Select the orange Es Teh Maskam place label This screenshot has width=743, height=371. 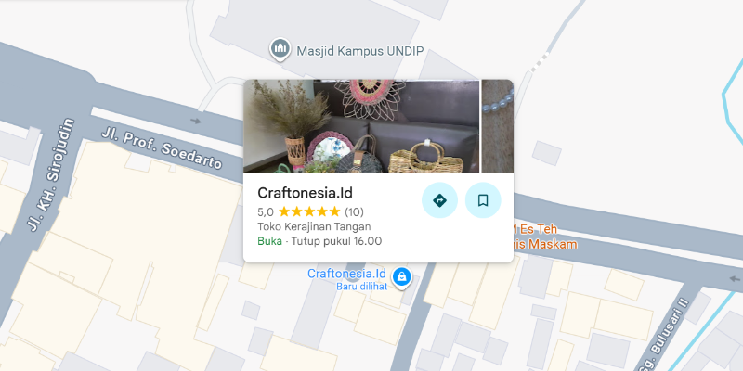point(541,237)
